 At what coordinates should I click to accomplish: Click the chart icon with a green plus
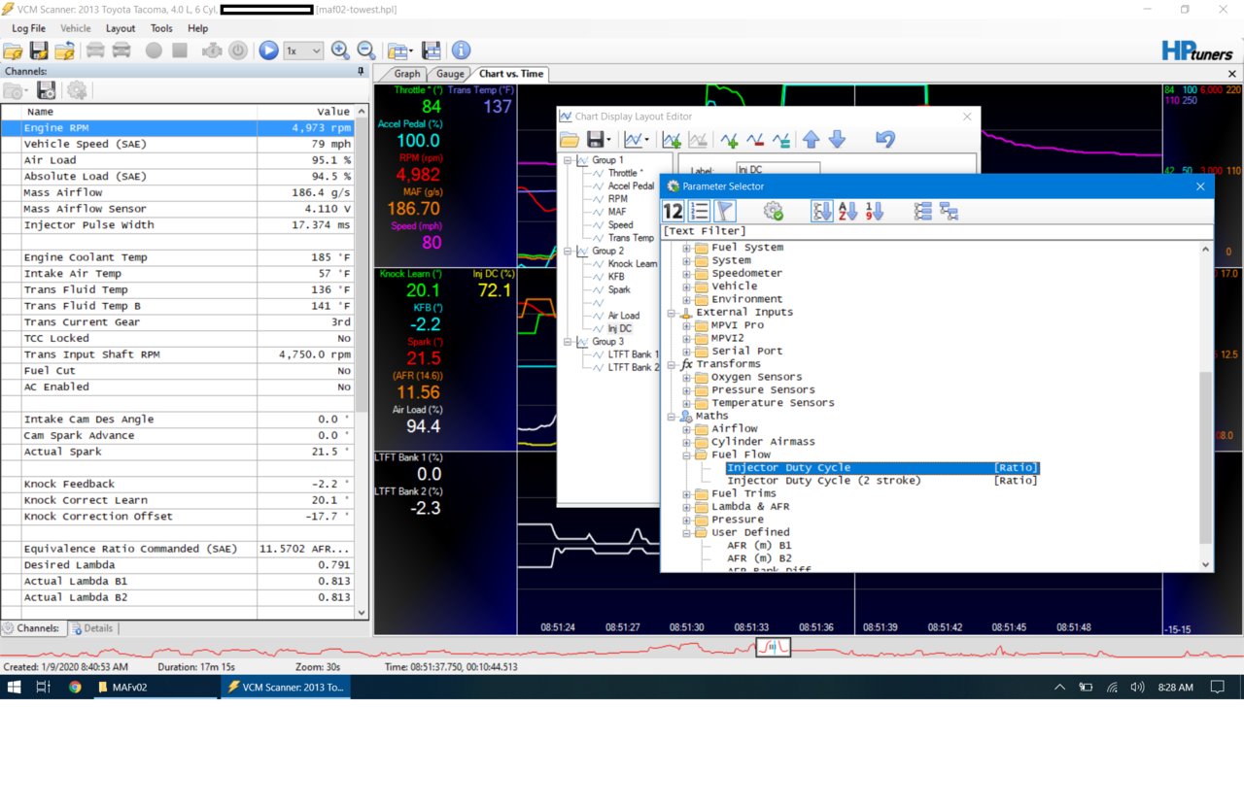point(672,141)
